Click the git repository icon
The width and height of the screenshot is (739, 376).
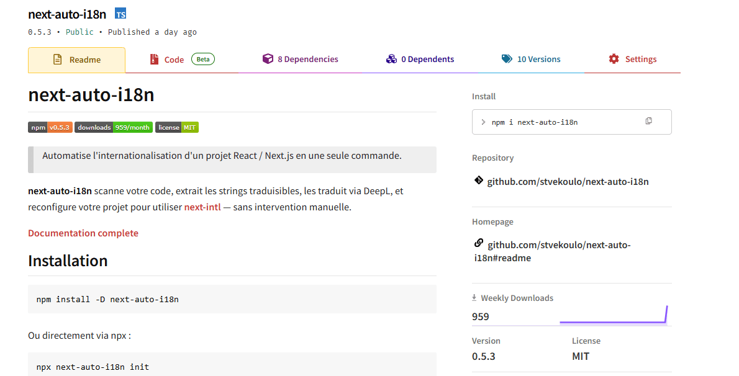coord(478,181)
